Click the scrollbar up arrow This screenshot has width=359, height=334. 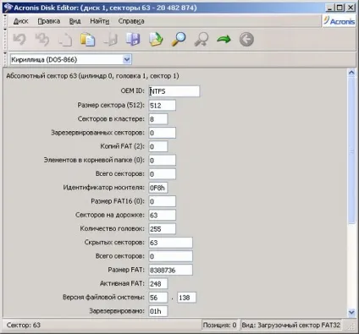pyautogui.click(x=351, y=73)
